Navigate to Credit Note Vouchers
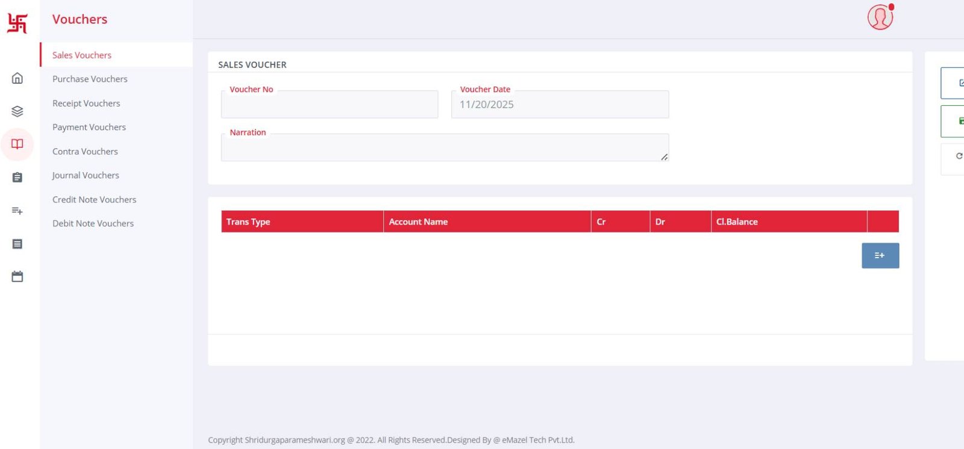The width and height of the screenshot is (964, 449). coord(94,199)
